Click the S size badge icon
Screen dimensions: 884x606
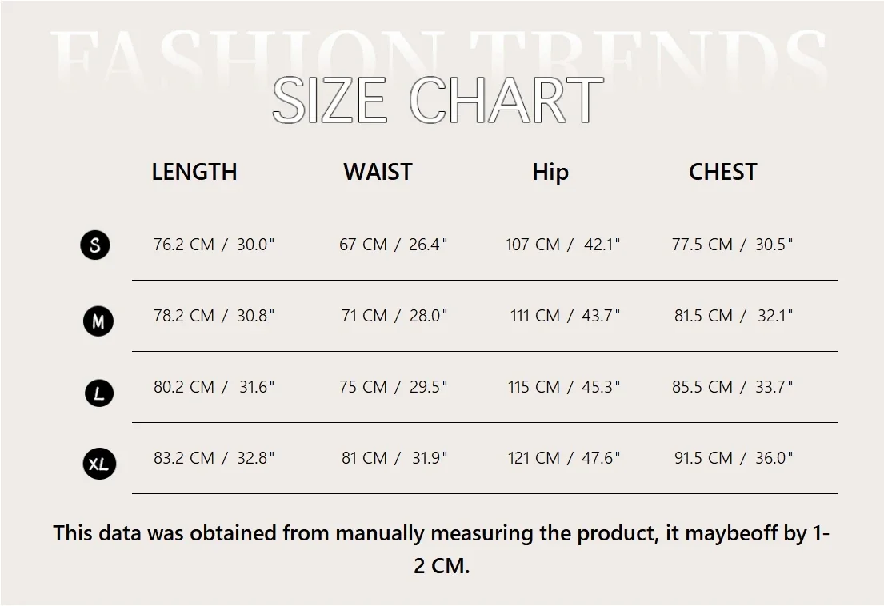[x=95, y=245]
